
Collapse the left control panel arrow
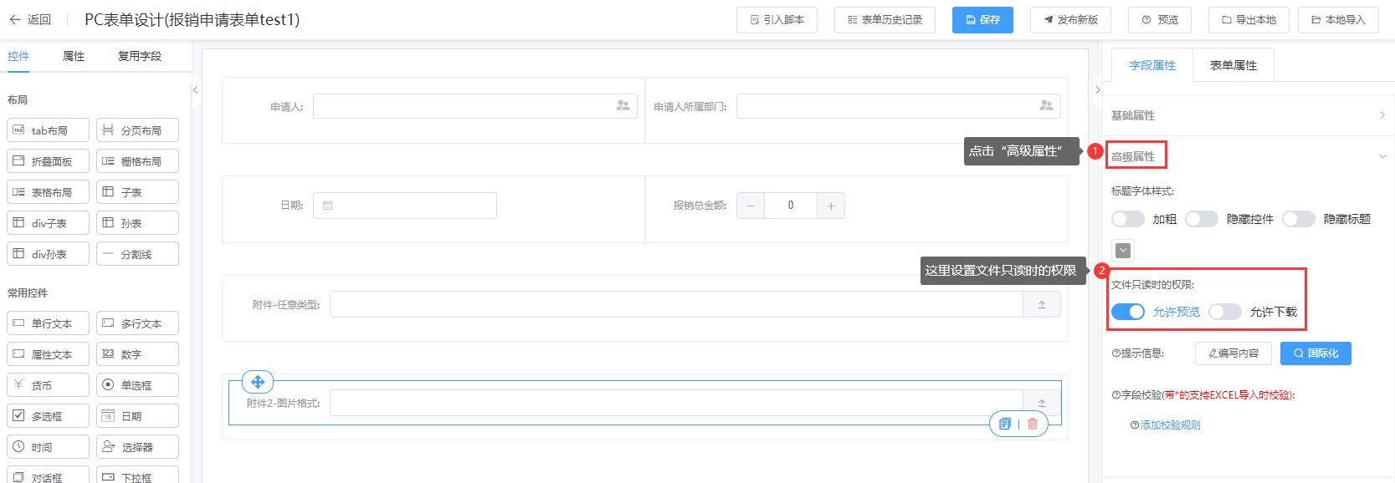click(195, 89)
